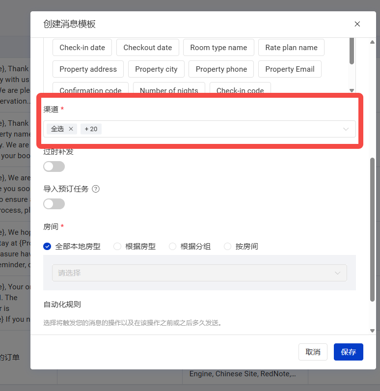Open help tooltip for 导入预订任务

tap(96, 189)
